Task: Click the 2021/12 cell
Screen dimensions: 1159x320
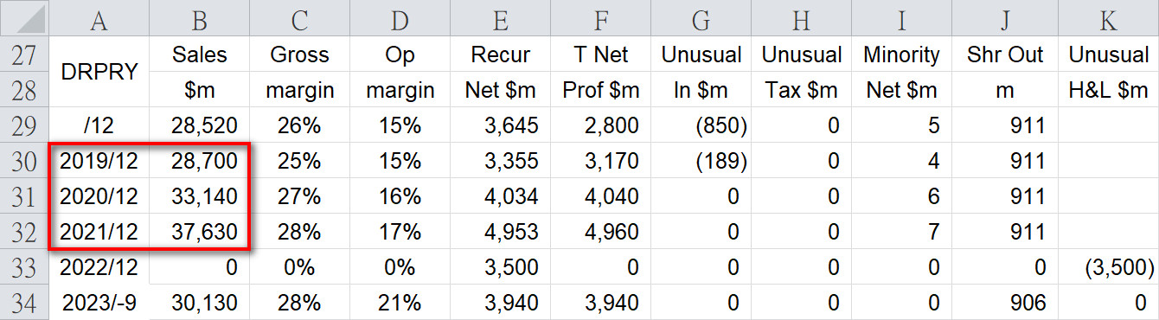Action: pyautogui.click(x=99, y=231)
